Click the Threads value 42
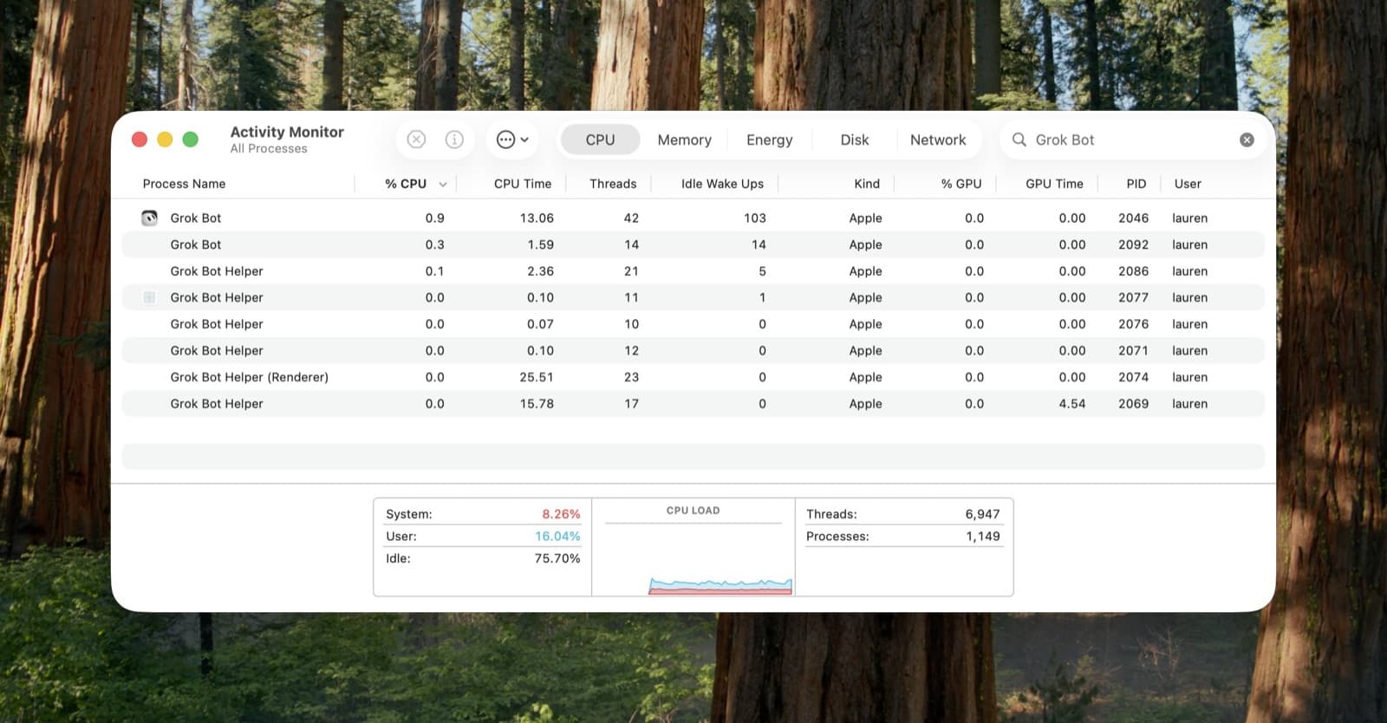The image size is (1387, 723). click(631, 218)
